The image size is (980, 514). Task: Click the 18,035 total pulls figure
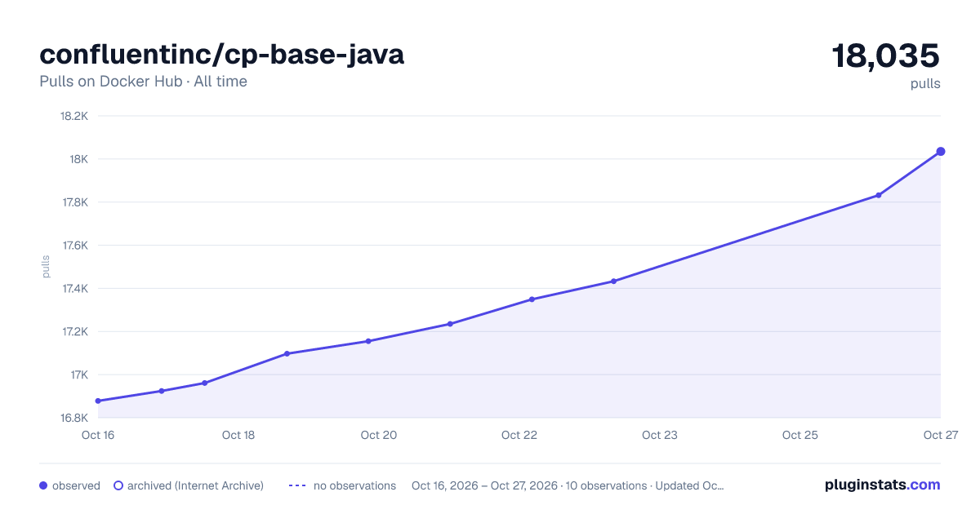coord(886,55)
